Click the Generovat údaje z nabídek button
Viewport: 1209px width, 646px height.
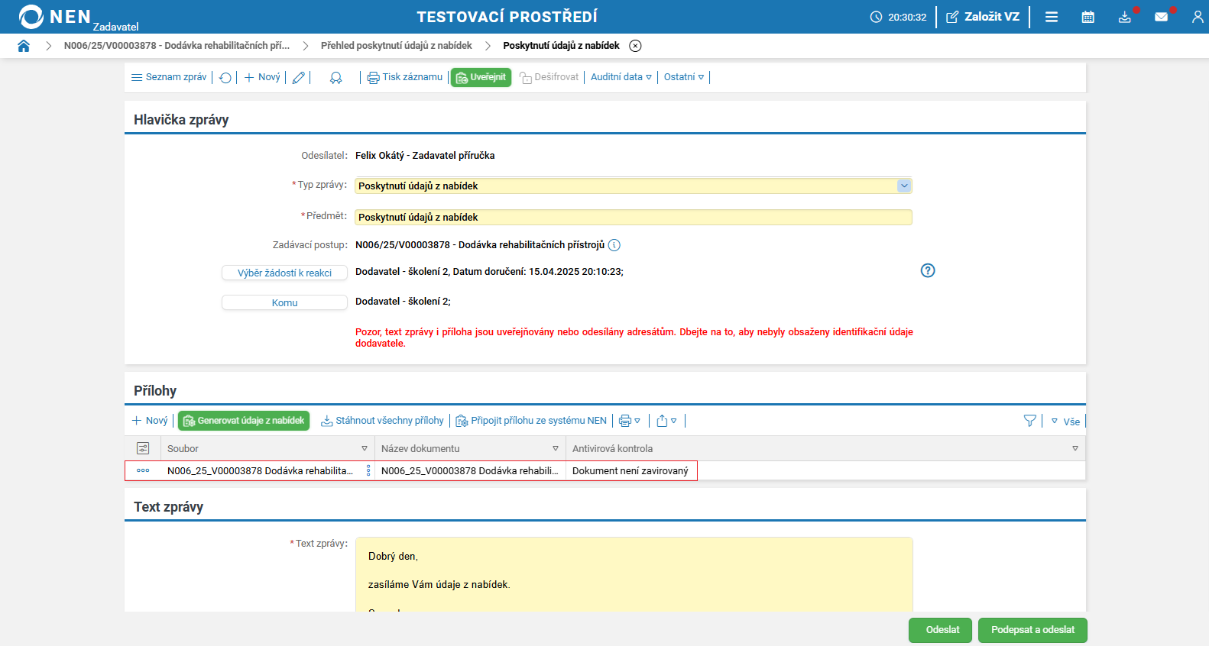click(x=244, y=421)
